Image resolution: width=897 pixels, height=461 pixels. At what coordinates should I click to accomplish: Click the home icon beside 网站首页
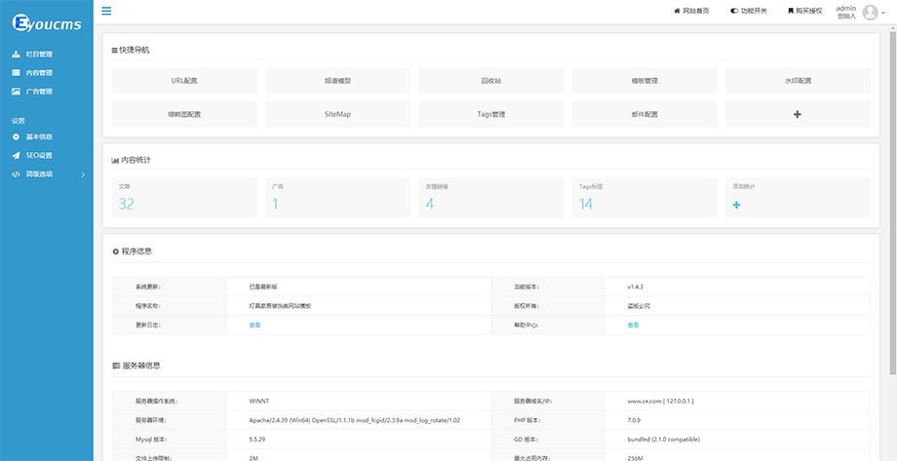point(677,11)
